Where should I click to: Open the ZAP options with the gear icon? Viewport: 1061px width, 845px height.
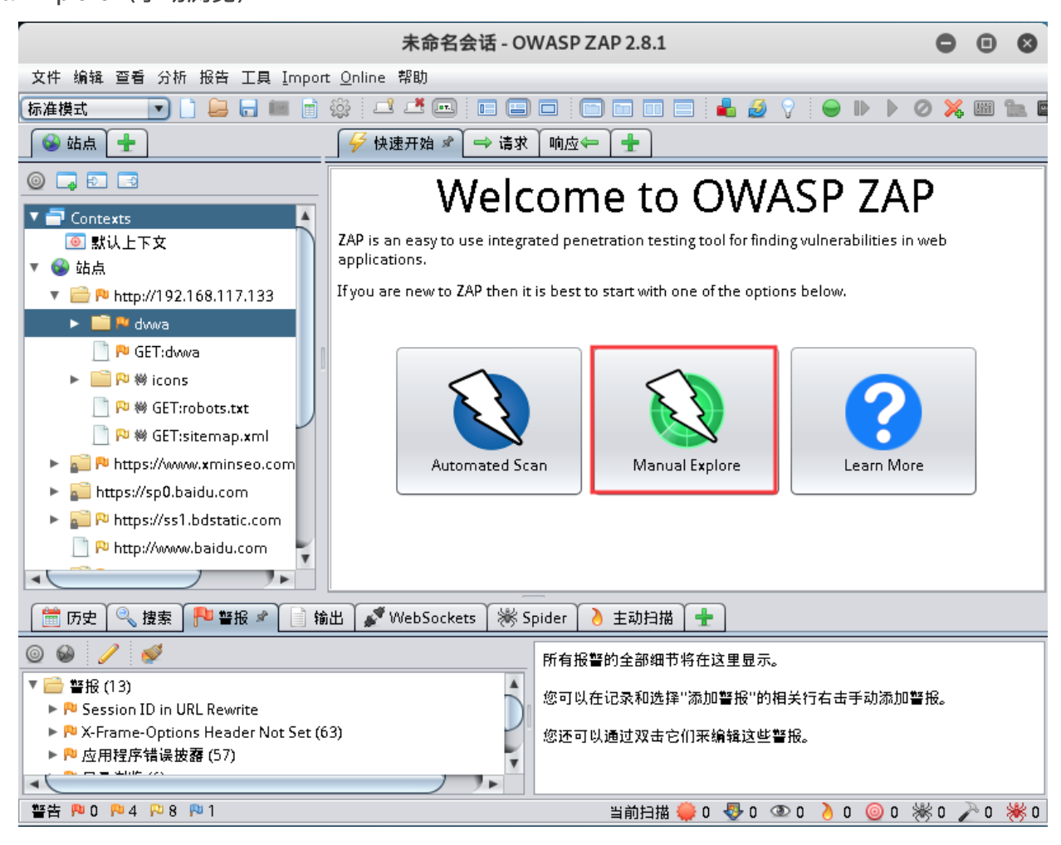[x=340, y=109]
